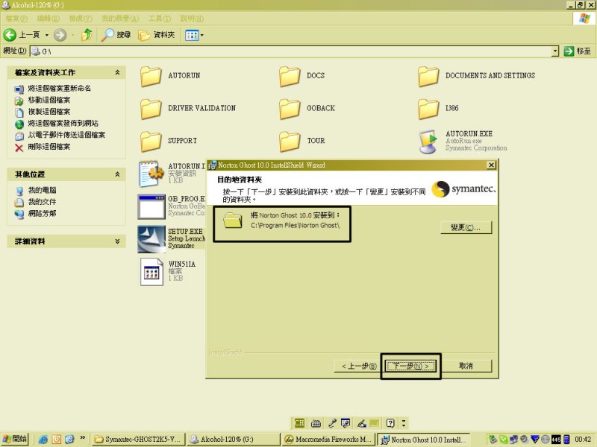The height and width of the screenshot is (447, 597).
Task: Click the CH language bar indicator
Action: [299, 422]
